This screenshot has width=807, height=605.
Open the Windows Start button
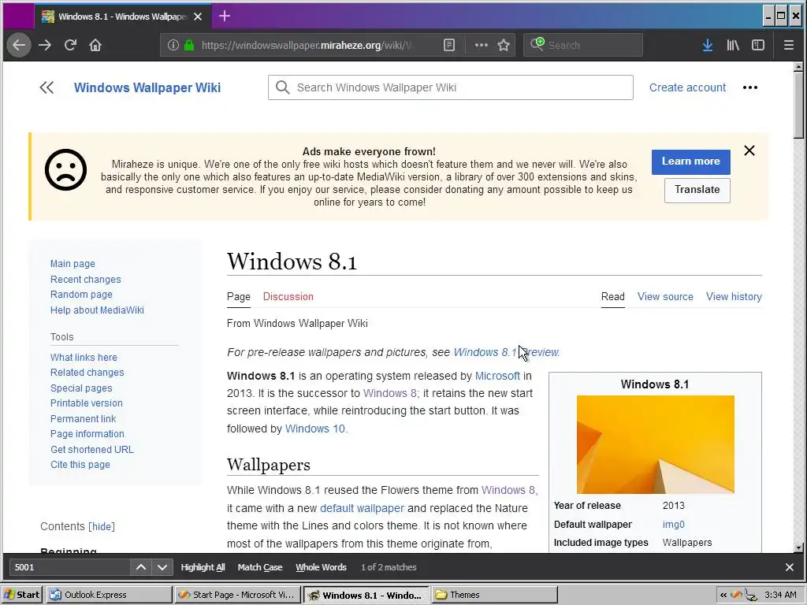(x=22, y=595)
